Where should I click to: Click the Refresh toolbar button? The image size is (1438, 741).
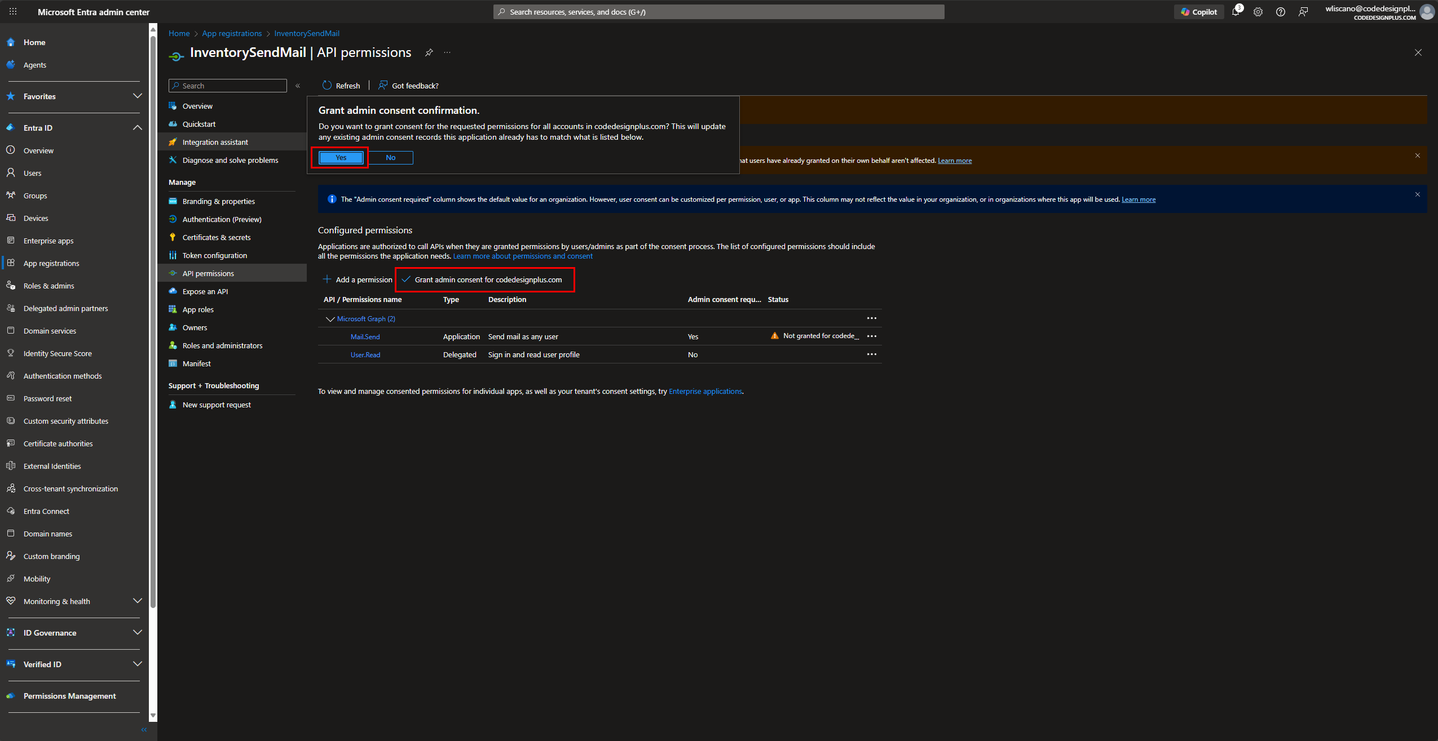click(341, 86)
